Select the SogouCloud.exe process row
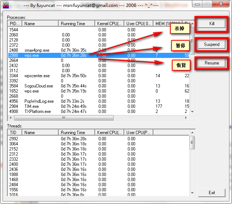The height and width of the screenshot is (204, 232). coord(99,86)
